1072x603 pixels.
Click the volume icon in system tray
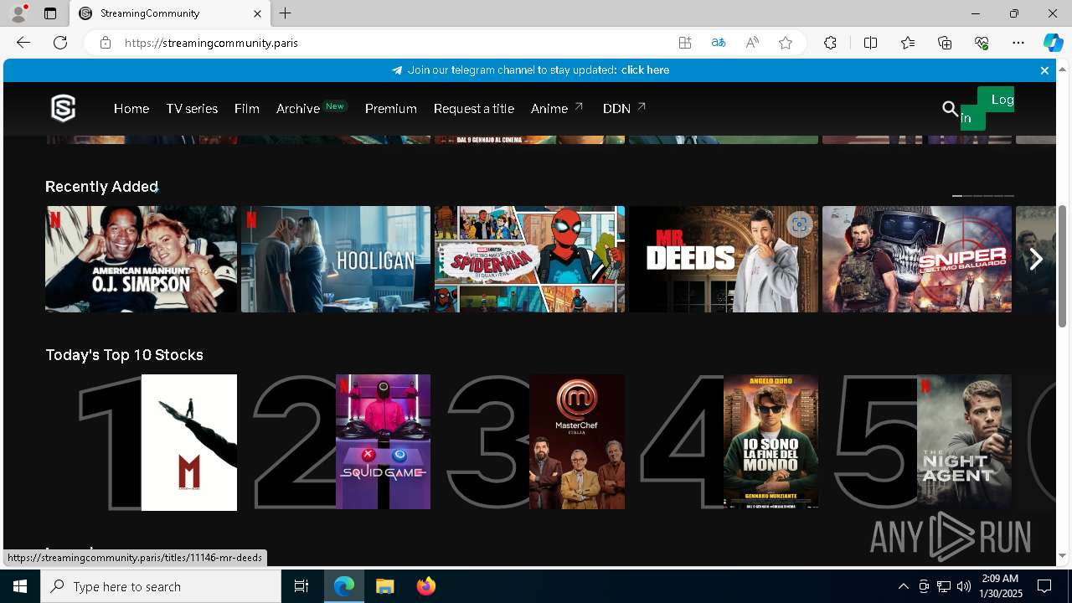[x=964, y=586]
